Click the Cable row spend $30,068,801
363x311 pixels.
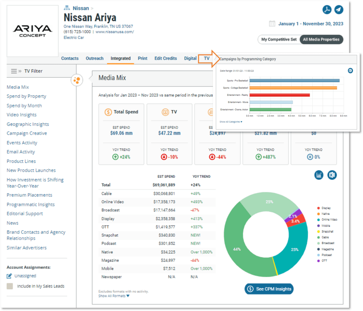[x=164, y=193]
